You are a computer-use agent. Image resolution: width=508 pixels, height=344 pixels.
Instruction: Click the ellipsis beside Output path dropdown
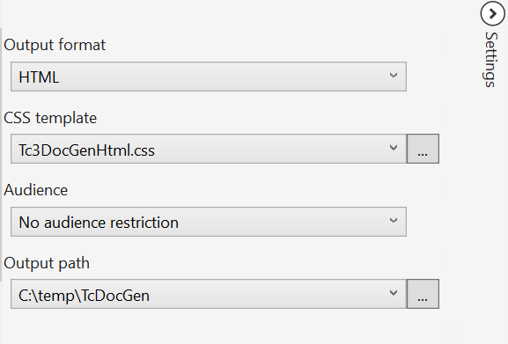pyautogui.click(x=423, y=294)
